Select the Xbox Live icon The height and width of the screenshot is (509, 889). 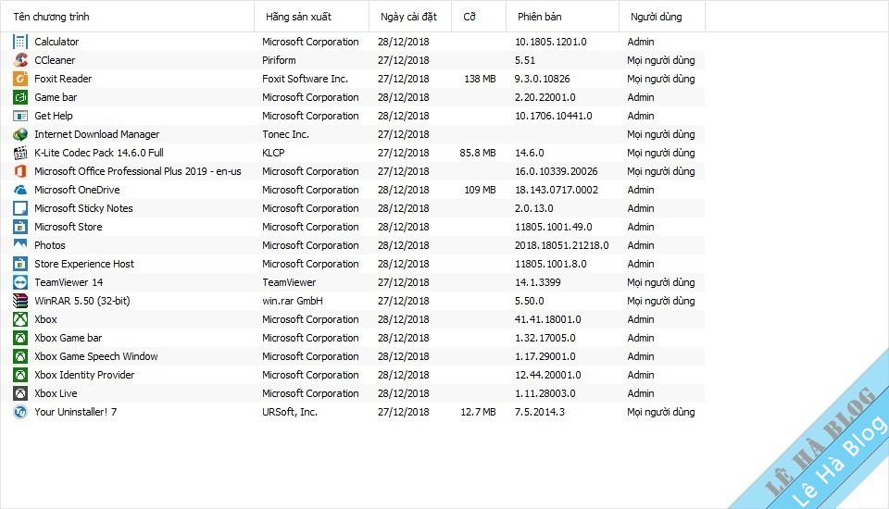(x=20, y=393)
